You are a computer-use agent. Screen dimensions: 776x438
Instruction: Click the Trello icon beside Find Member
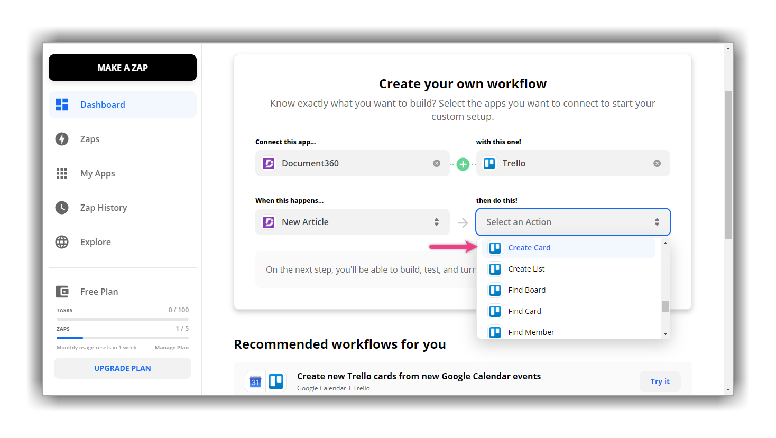click(x=495, y=332)
